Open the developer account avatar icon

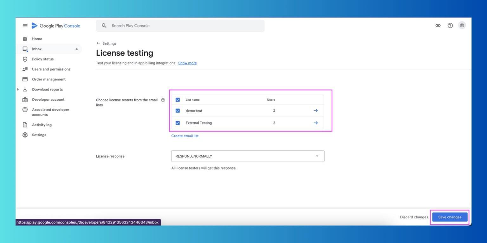pyautogui.click(x=462, y=25)
